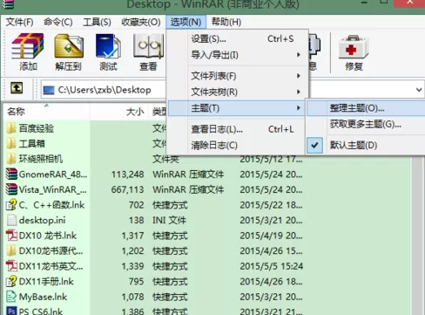Click the PDF icon of DX11龙书英文

11,266
